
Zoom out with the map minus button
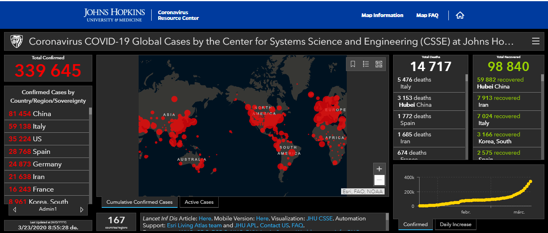[379, 180]
